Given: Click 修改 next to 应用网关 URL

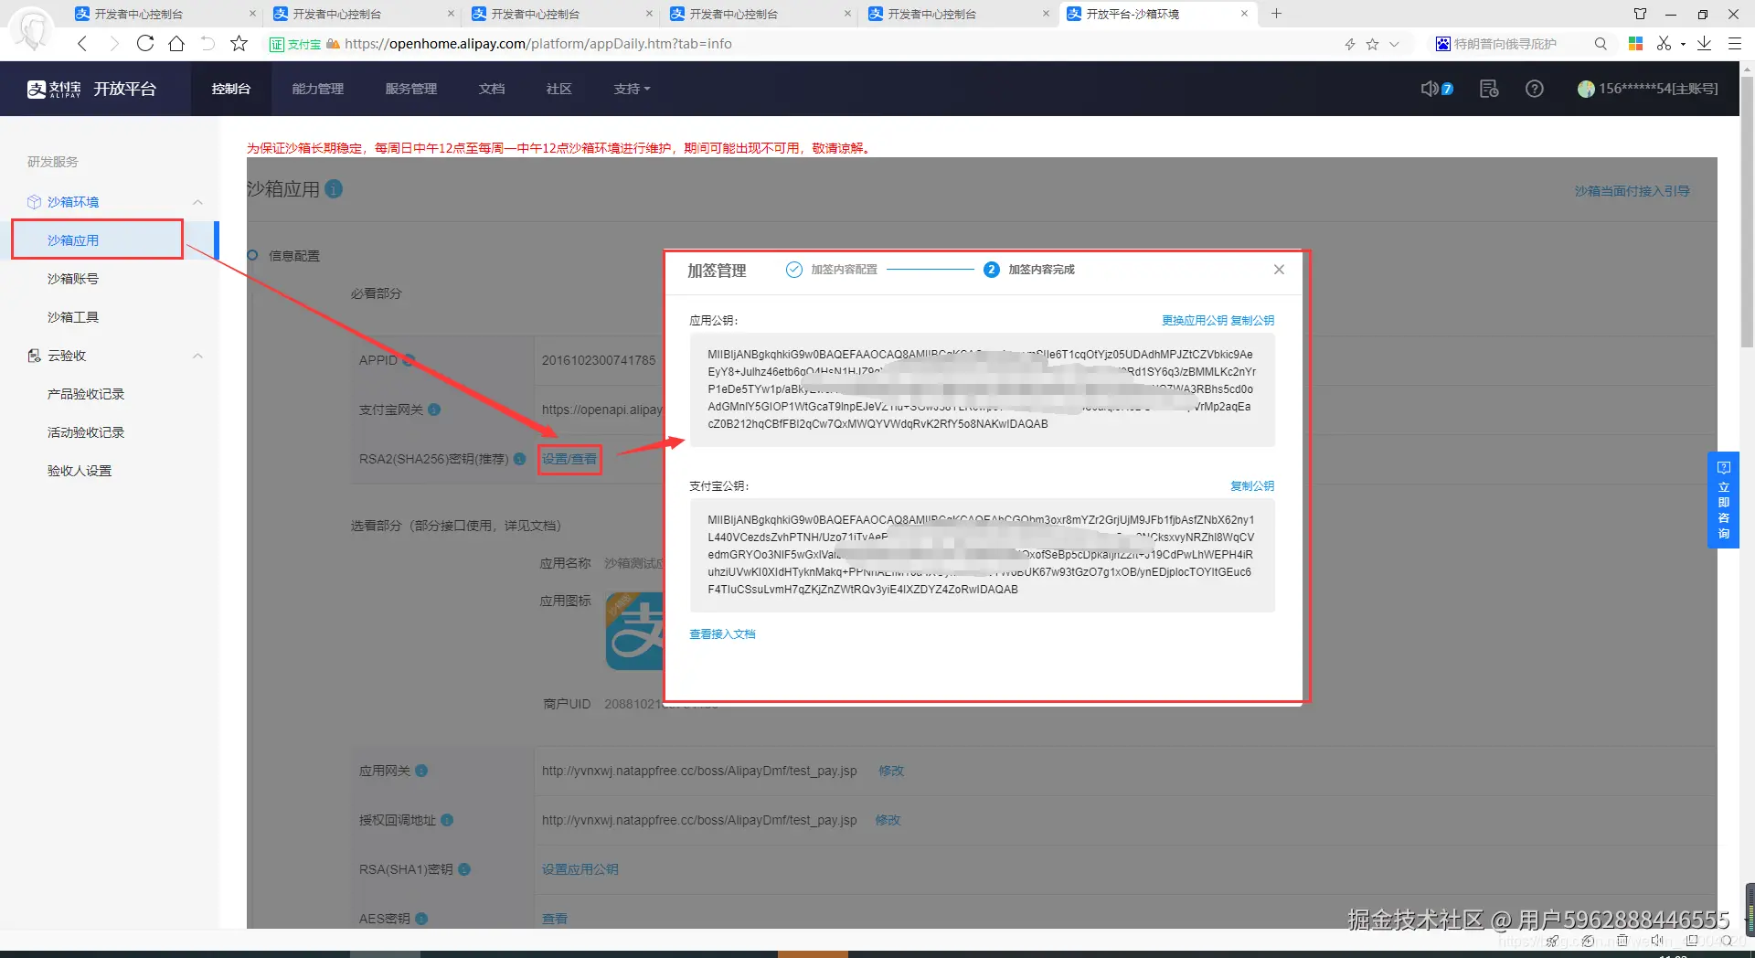Looking at the screenshot, I should point(891,771).
